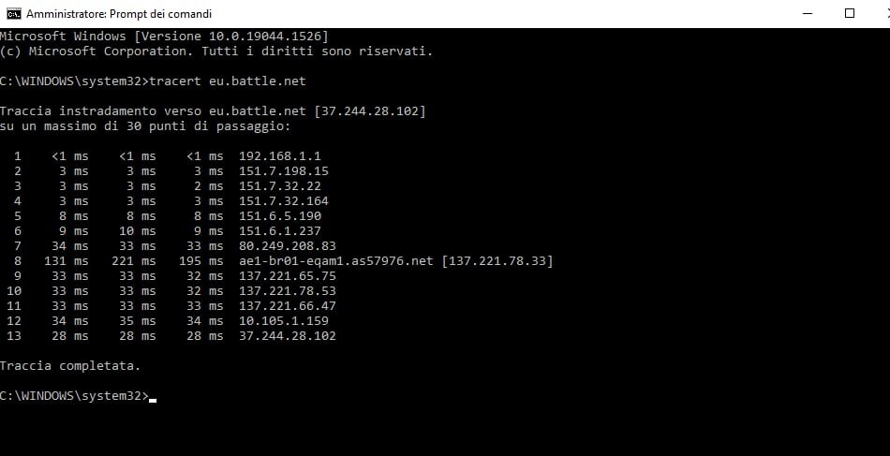Open the Command Prompt system menu icon
Image resolution: width=890 pixels, height=456 pixels.
coord(13,13)
